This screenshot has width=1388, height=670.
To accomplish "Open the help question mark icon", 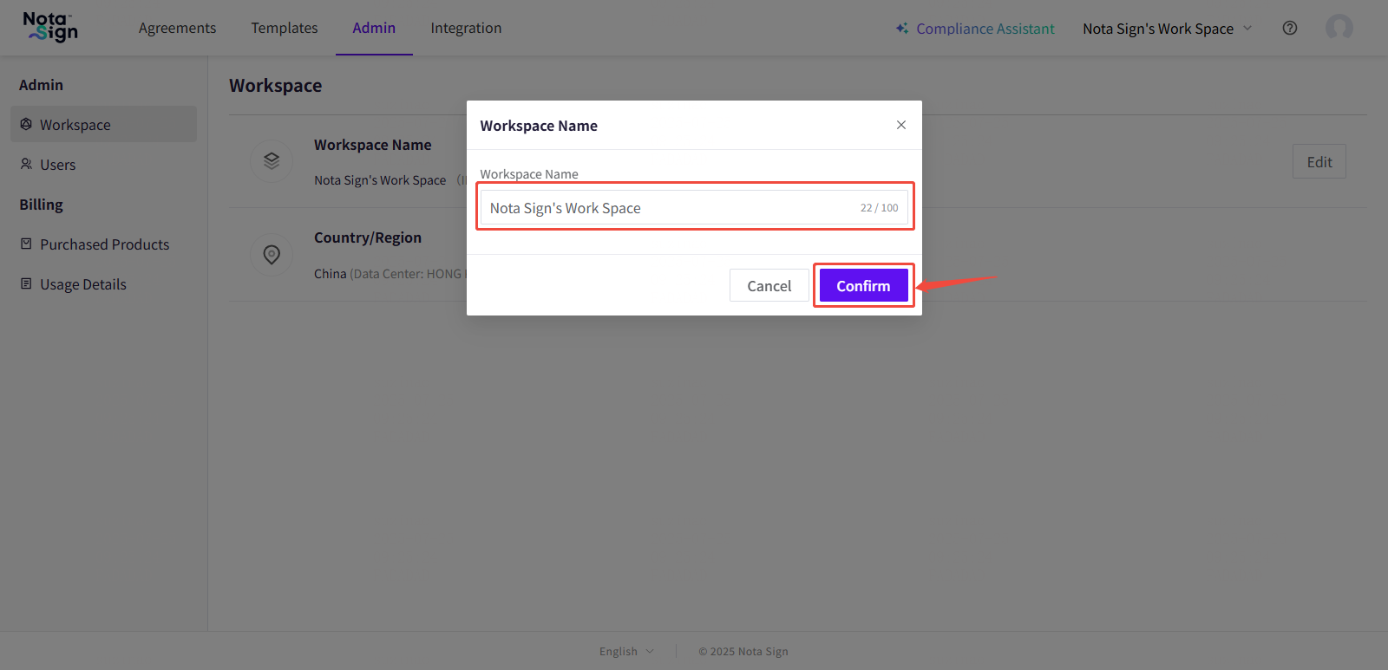I will click(1290, 28).
